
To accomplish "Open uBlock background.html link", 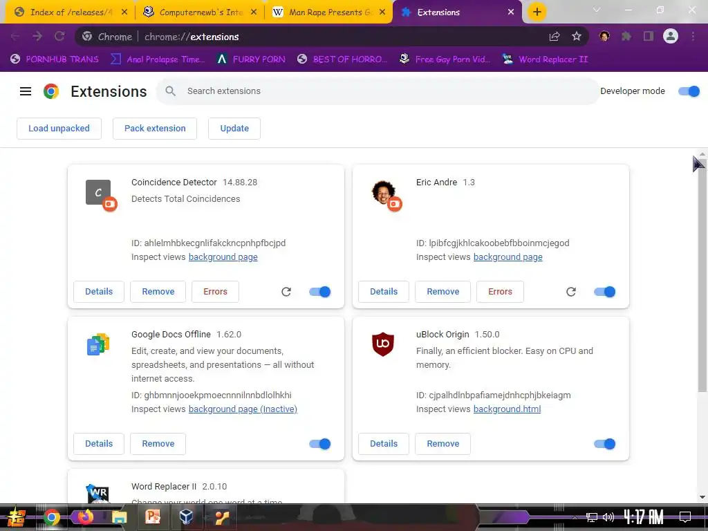I will (x=507, y=409).
